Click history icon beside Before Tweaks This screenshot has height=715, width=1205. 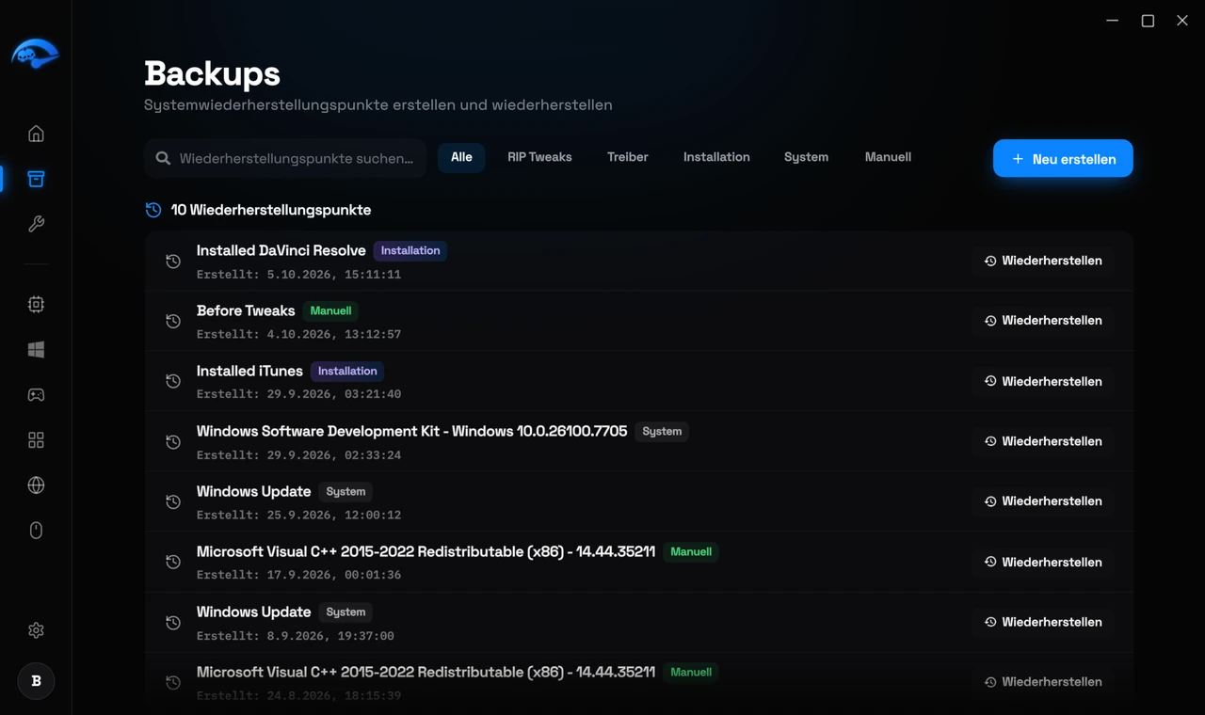tap(173, 321)
